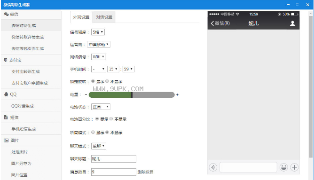Open the 网络信号 dropdown showing Wifi
The image size is (314, 180).
point(99,57)
